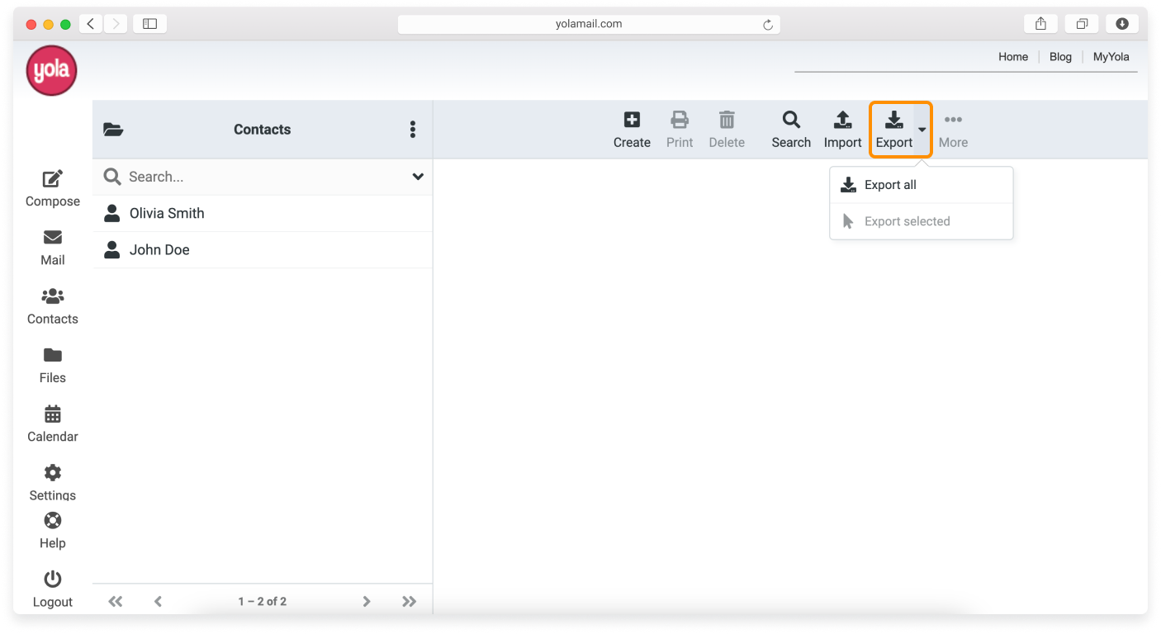
Task: Select Export selected option
Action: pyautogui.click(x=907, y=220)
